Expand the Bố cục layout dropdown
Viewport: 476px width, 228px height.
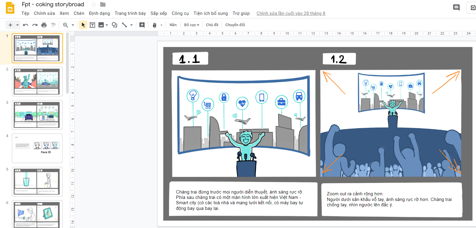192,25
